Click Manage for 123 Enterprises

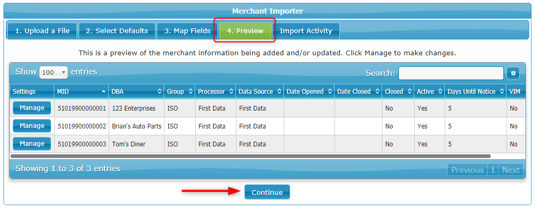(32, 108)
